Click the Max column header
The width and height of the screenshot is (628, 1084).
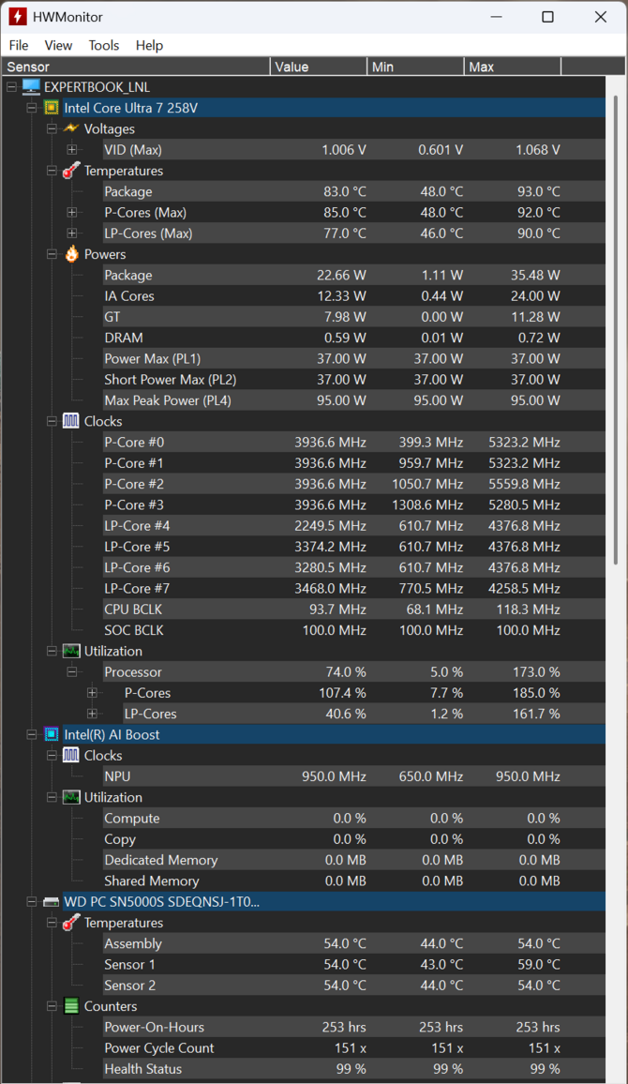513,67
